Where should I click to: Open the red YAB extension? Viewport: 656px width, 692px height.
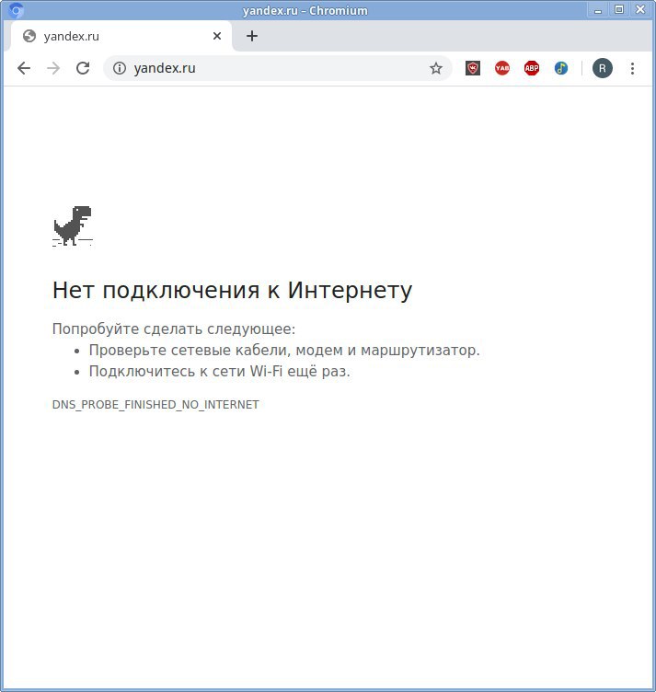point(502,68)
